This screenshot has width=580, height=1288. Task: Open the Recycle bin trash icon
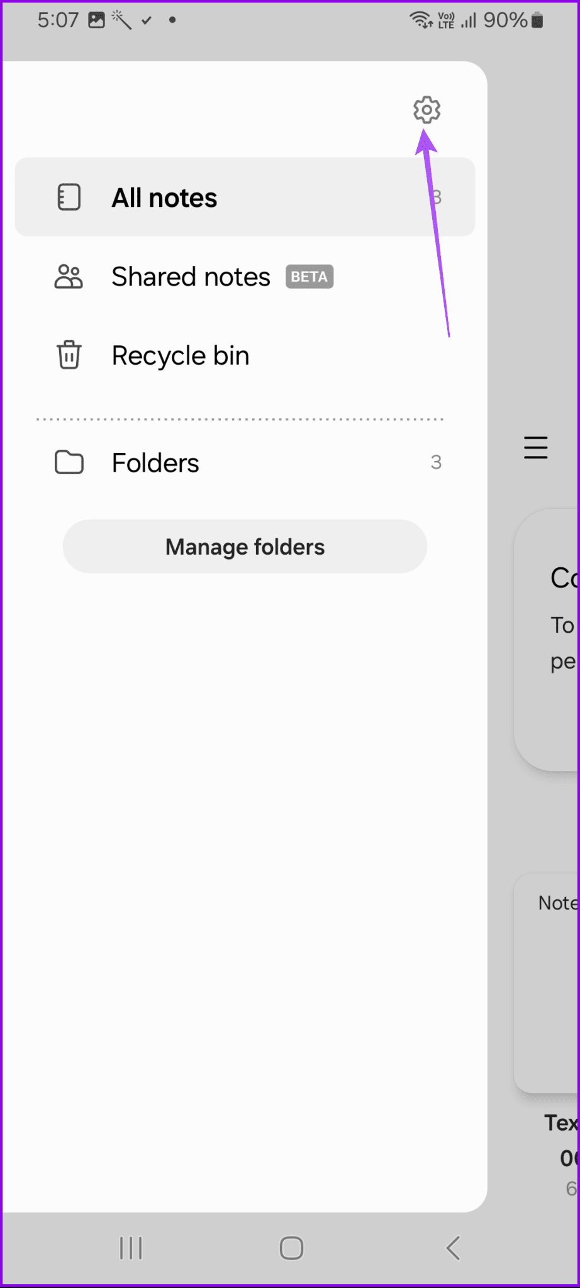tap(67, 355)
